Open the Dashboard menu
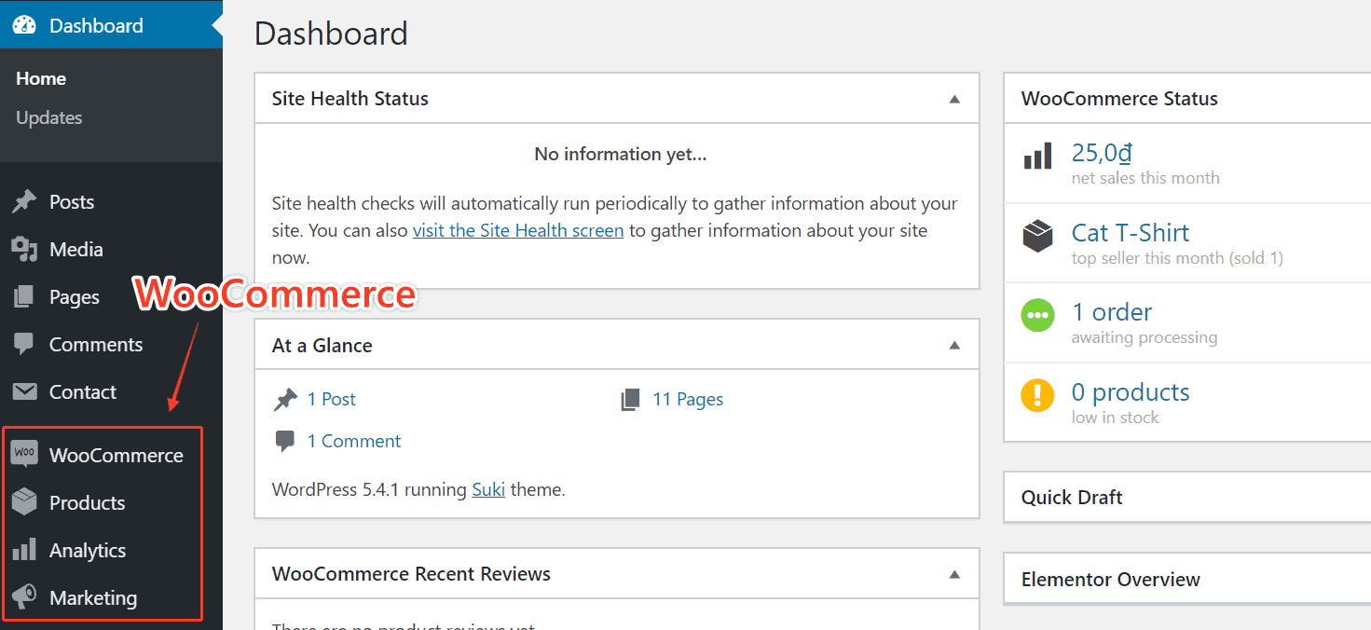 click(111, 25)
